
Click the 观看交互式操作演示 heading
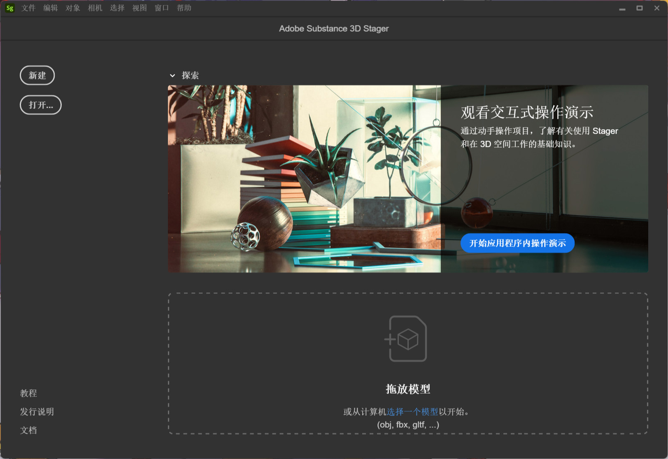527,112
